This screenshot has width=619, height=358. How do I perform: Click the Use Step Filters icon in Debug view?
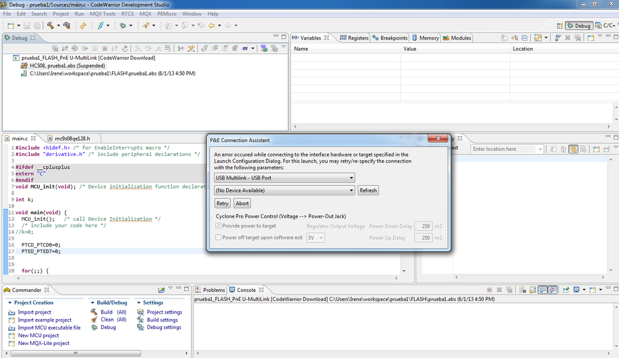[x=191, y=48]
